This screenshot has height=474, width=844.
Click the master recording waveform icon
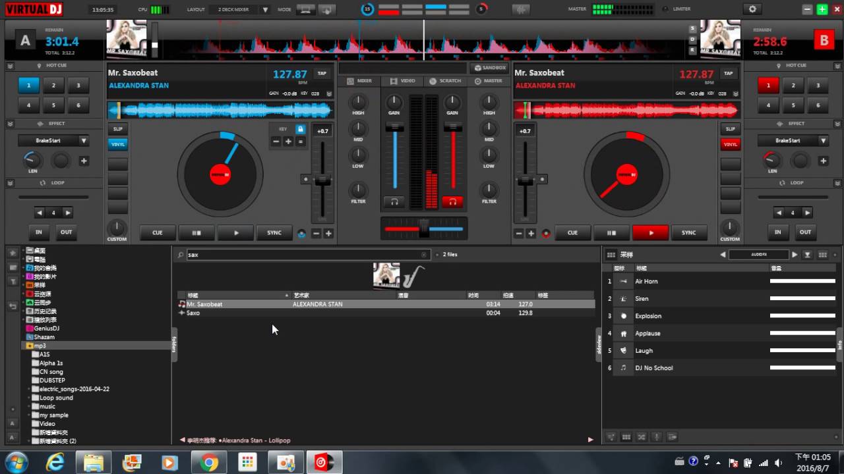click(520, 9)
